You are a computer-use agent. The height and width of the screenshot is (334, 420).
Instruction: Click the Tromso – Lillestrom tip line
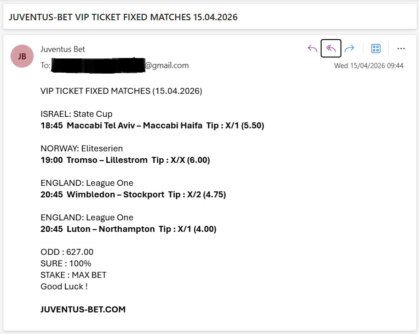125,160
